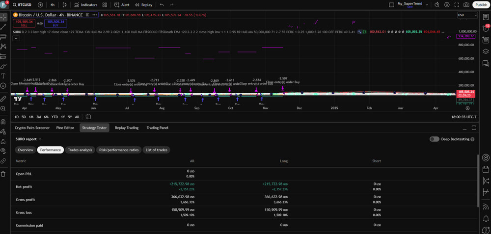491x234 pixels.
Task: Open the object tree layers panel
Action: (486, 52)
